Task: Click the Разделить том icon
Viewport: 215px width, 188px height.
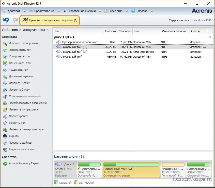Action: click(5, 70)
